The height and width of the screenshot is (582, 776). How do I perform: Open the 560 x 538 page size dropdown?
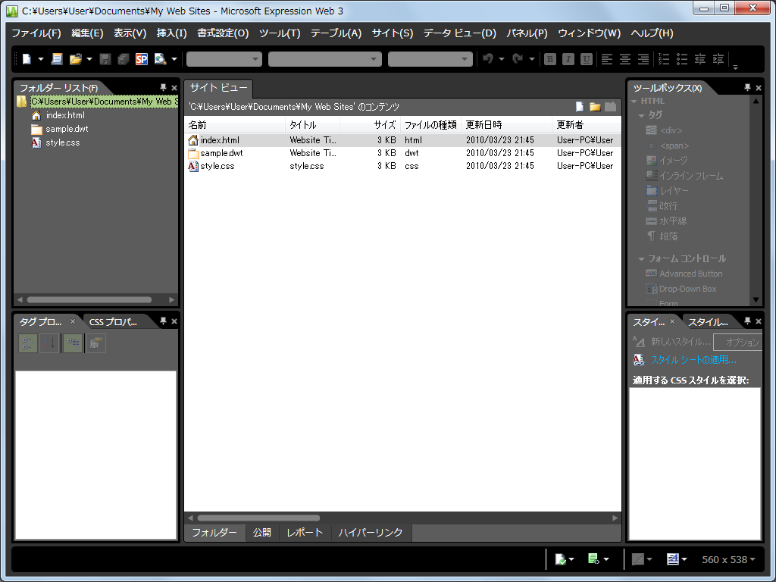click(x=728, y=560)
